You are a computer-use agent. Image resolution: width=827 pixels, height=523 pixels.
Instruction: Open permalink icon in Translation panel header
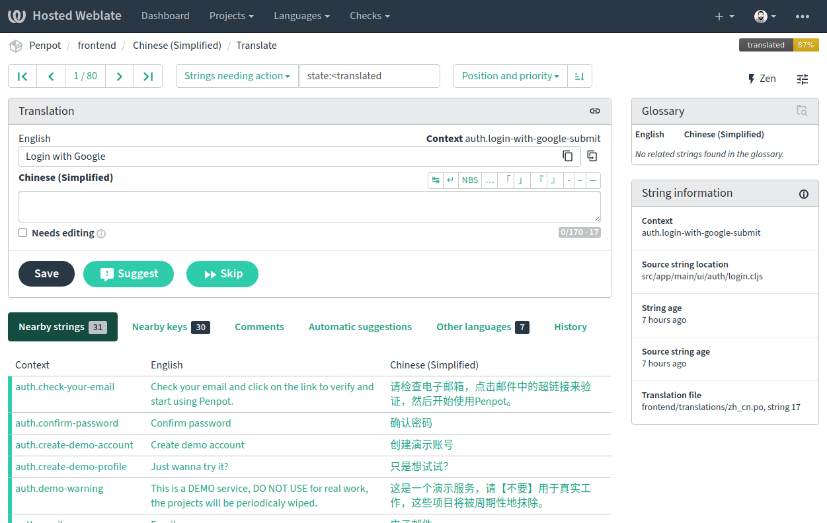[x=594, y=111]
